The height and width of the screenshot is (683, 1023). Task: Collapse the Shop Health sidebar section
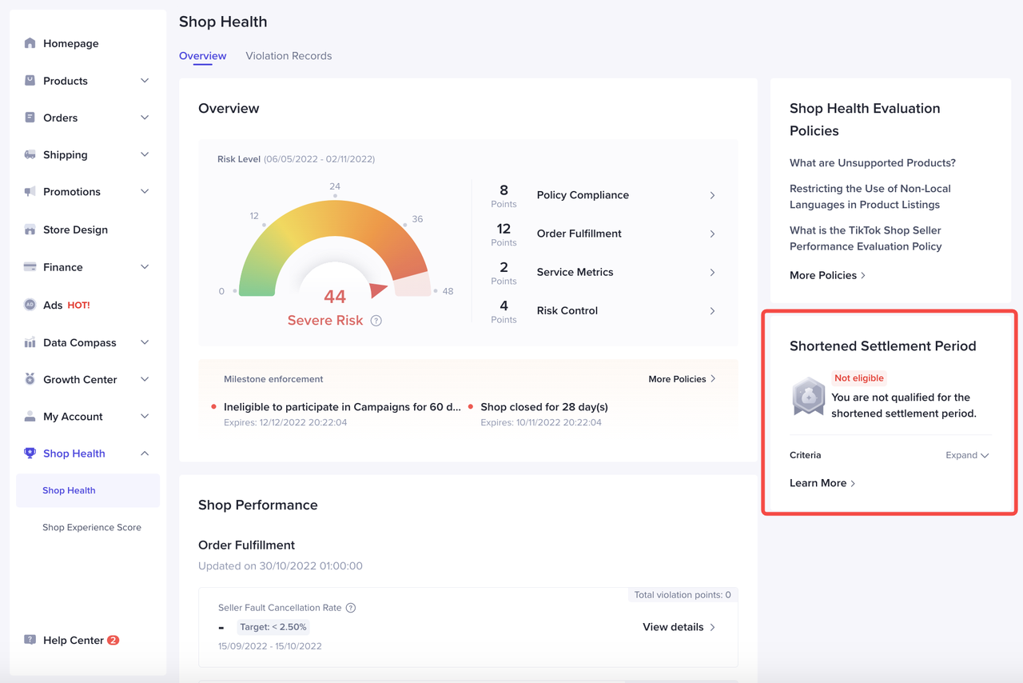pos(145,453)
